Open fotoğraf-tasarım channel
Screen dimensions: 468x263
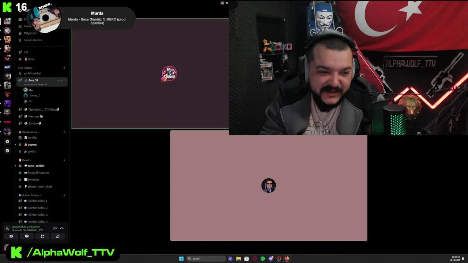pos(38,173)
